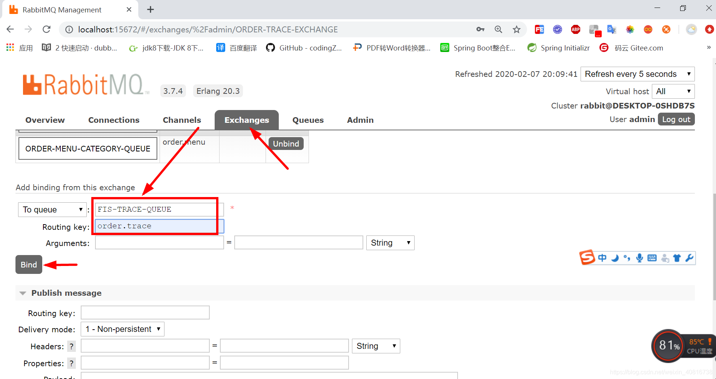Open the To queue destination dropdown
The image size is (716, 379).
point(52,209)
